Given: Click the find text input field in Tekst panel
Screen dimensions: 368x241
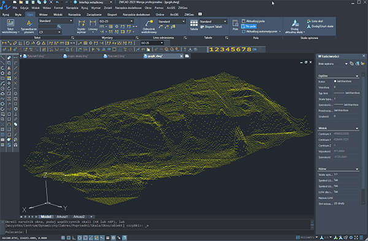Looking at the screenshot, I should pos(48,26).
